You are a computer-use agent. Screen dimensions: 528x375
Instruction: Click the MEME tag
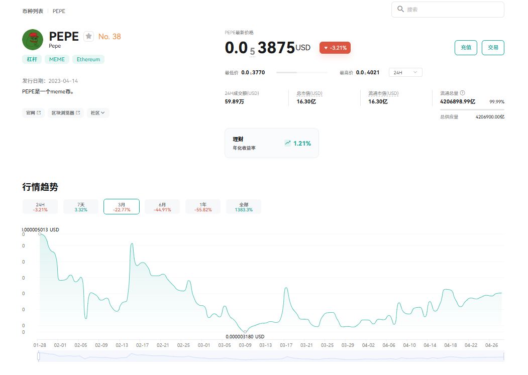tap(57, 59)
